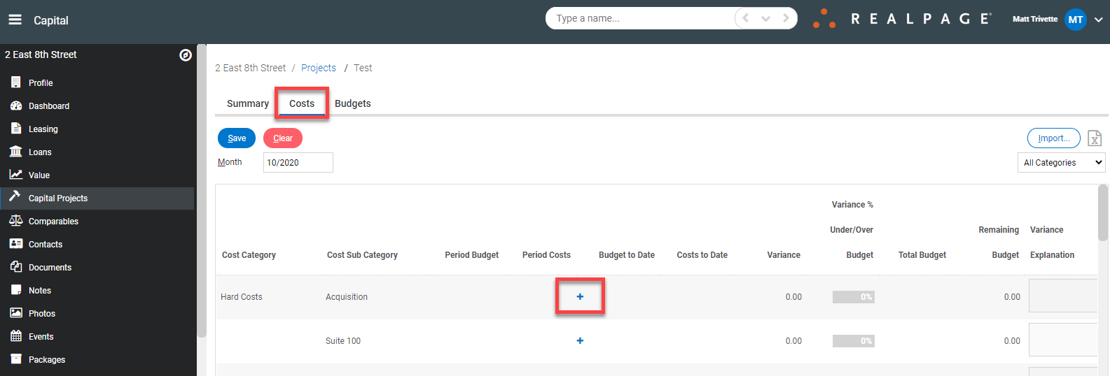This screenshot has width=1110, height=376.
Task: Click the previous arrow in search box
Action: click(746, 18)
